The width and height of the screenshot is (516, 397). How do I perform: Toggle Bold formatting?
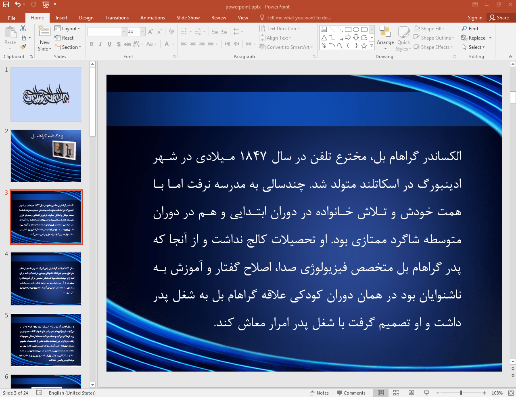coord(92,44)
